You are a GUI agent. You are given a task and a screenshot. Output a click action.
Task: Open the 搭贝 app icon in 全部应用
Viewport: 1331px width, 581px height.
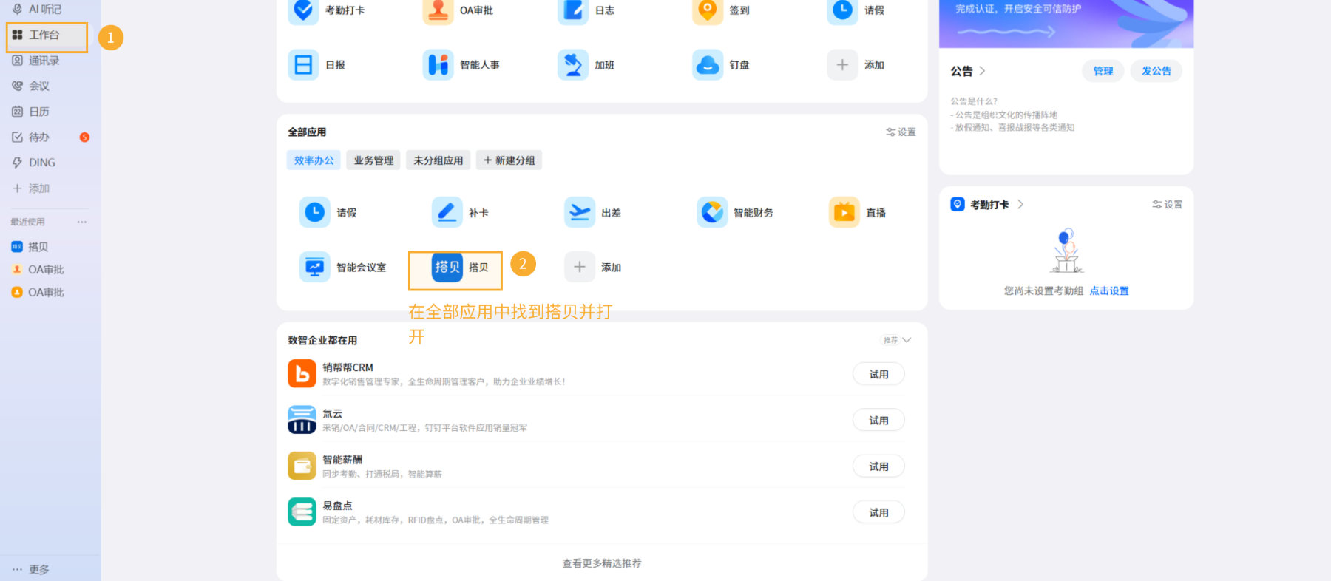coord(447,268)
